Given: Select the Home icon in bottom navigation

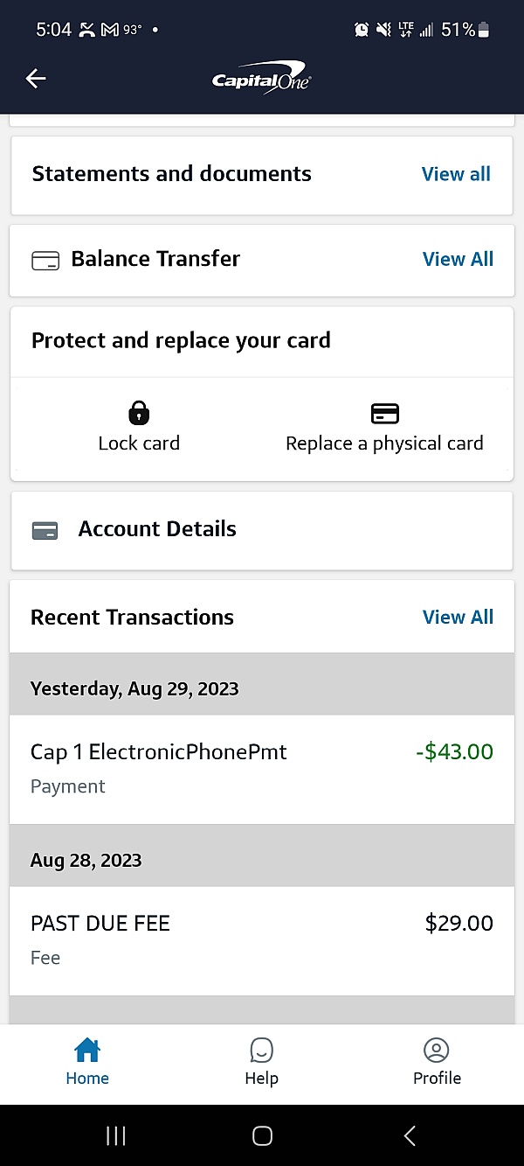Looking at the screenshot, I should 86,1050.
